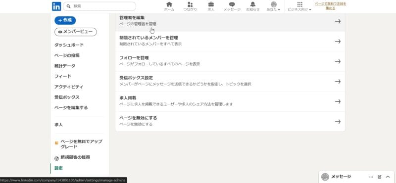Open ページを編集する in sidebar

(71, 107)
